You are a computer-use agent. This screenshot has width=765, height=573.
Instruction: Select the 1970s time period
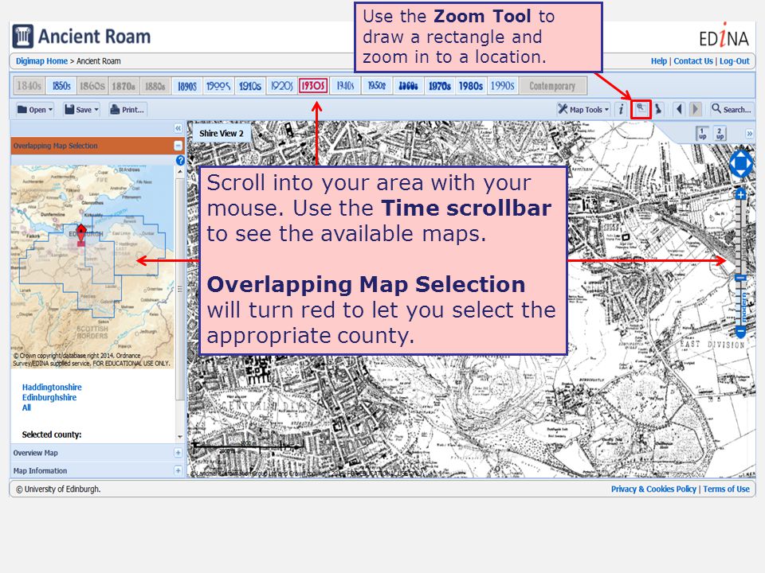[x=440, y=86]
